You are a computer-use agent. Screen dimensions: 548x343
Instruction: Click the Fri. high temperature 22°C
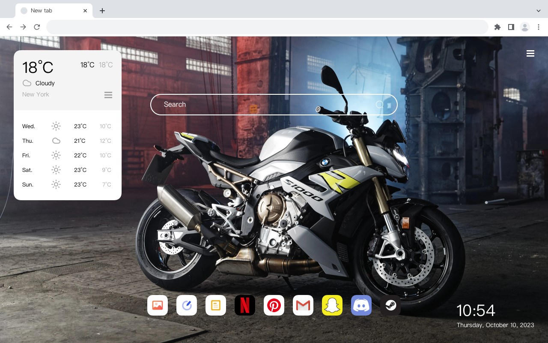point(80,156)
